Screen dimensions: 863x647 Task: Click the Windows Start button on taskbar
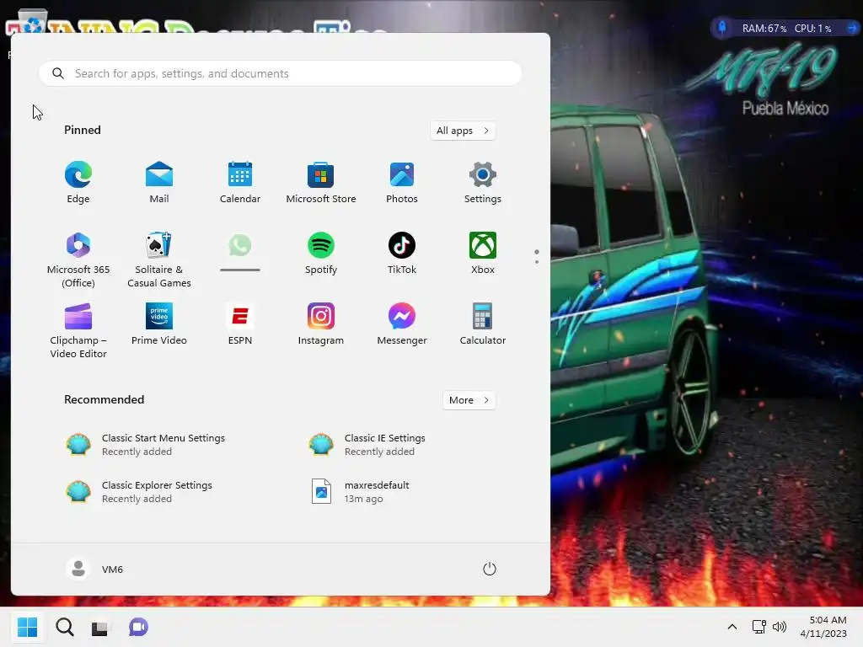(27, 627)
